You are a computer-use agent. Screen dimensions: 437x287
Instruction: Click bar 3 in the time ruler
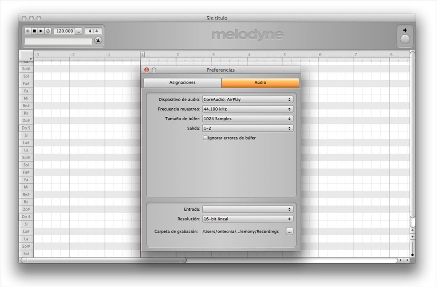213,55
